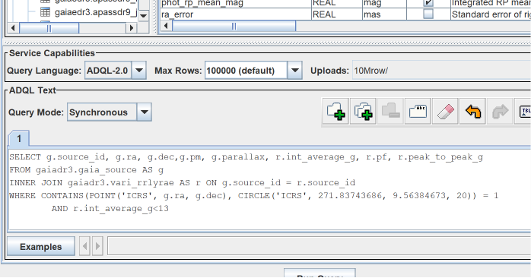Grab the table tree horizontal scrollbar thumb
The image size is (531, 278).
click(49, 28)
